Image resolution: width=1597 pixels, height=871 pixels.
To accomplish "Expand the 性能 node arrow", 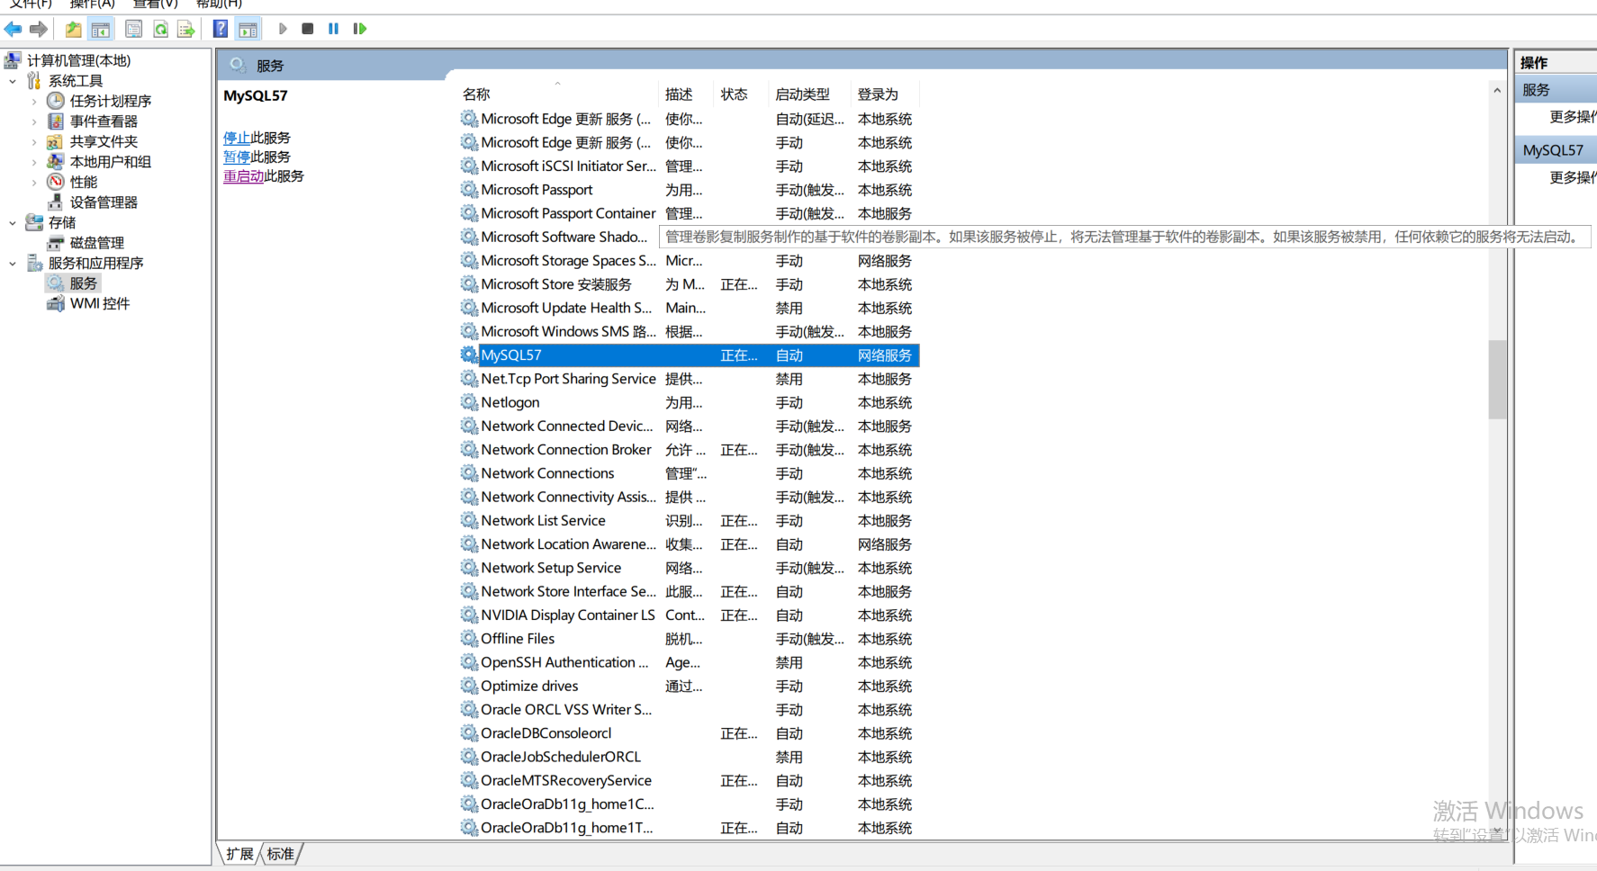I will [x=34, y=182].
